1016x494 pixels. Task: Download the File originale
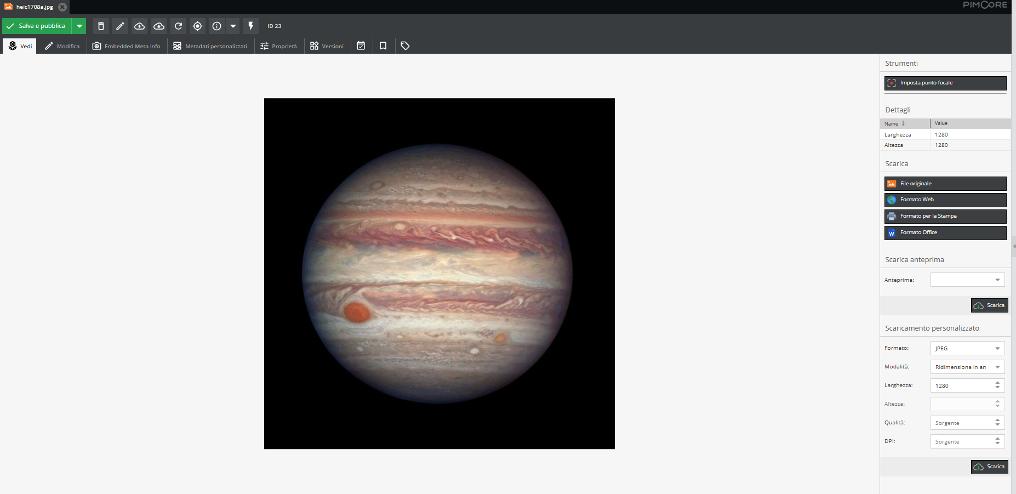pyautogui.click(x=945, y=184)
